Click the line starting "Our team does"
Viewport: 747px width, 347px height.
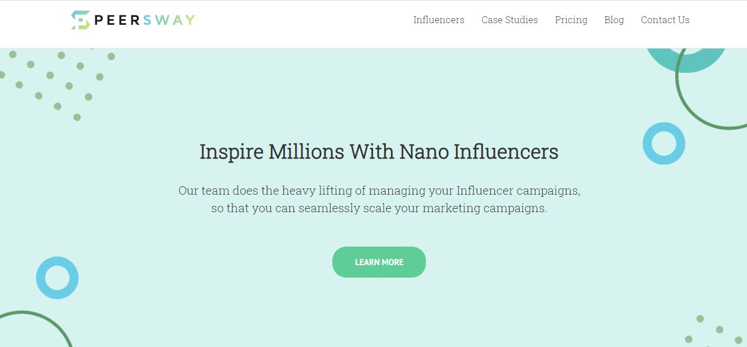click(379, 191)
